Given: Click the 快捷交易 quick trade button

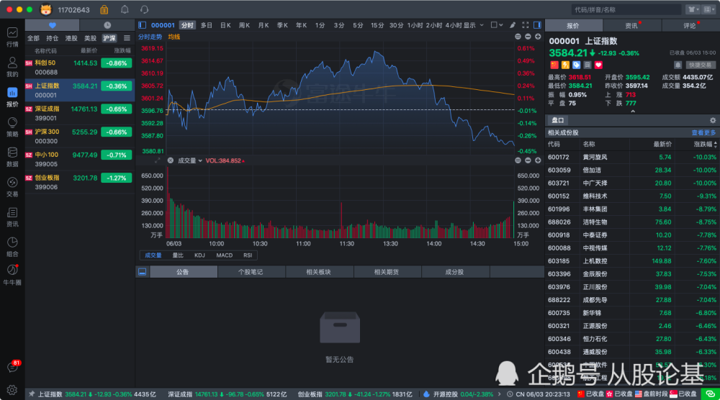Looking at the screenshot, I should click(x=701, y=65).
